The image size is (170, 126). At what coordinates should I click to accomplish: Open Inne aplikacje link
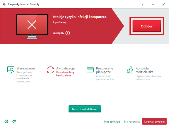pos(112,121)
